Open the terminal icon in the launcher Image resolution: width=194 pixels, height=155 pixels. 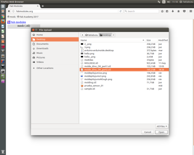(x=3, y=71)
